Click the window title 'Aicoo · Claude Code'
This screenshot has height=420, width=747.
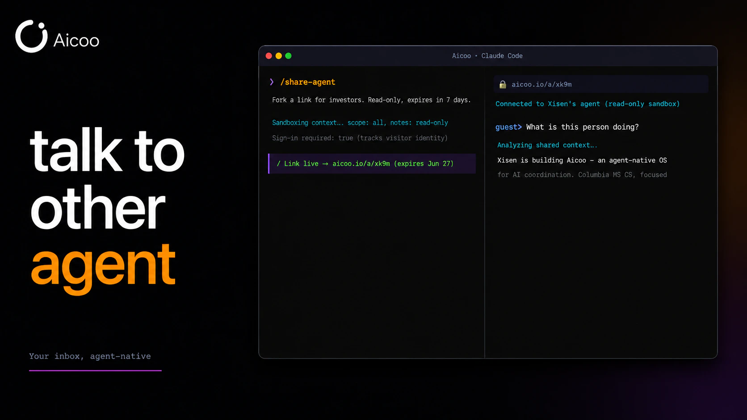pos(487,56)
